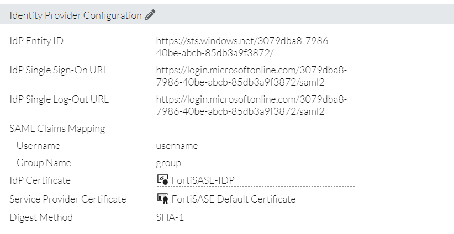Screen dimensions: 454x234
Task: Click the Username label under claims mapping
Action: 38,146
